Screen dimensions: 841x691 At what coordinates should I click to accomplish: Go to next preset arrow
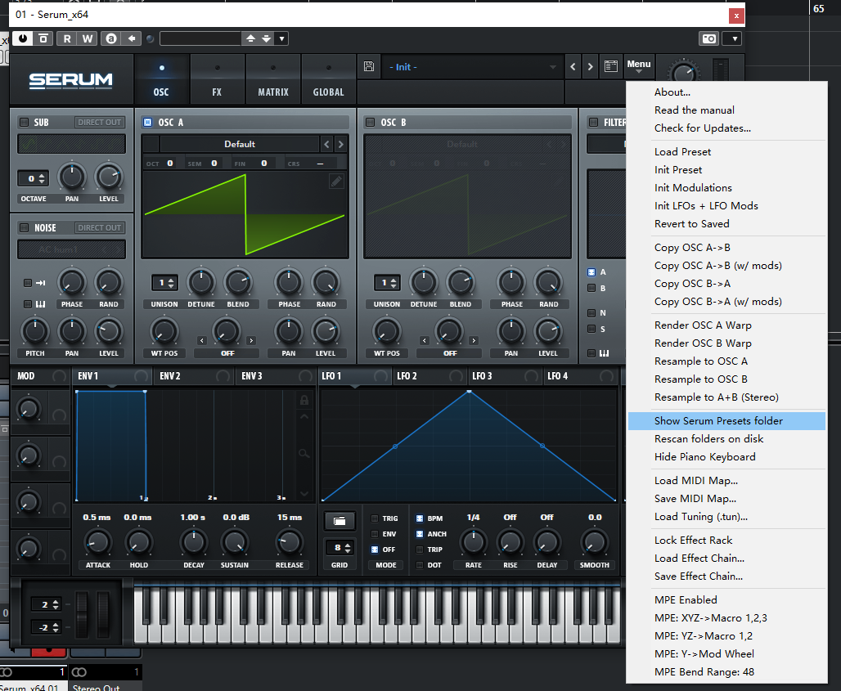pos(590,67)
